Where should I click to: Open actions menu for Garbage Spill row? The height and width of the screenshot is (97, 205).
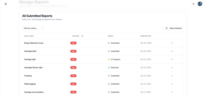[x=172, y=59]
